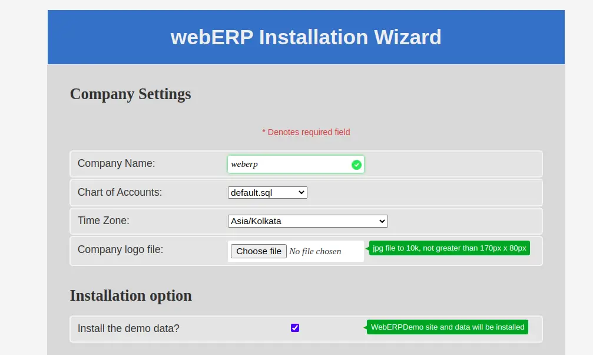
Task: Click the 'No file chosen' text
Action: click(x=315, y=251)
